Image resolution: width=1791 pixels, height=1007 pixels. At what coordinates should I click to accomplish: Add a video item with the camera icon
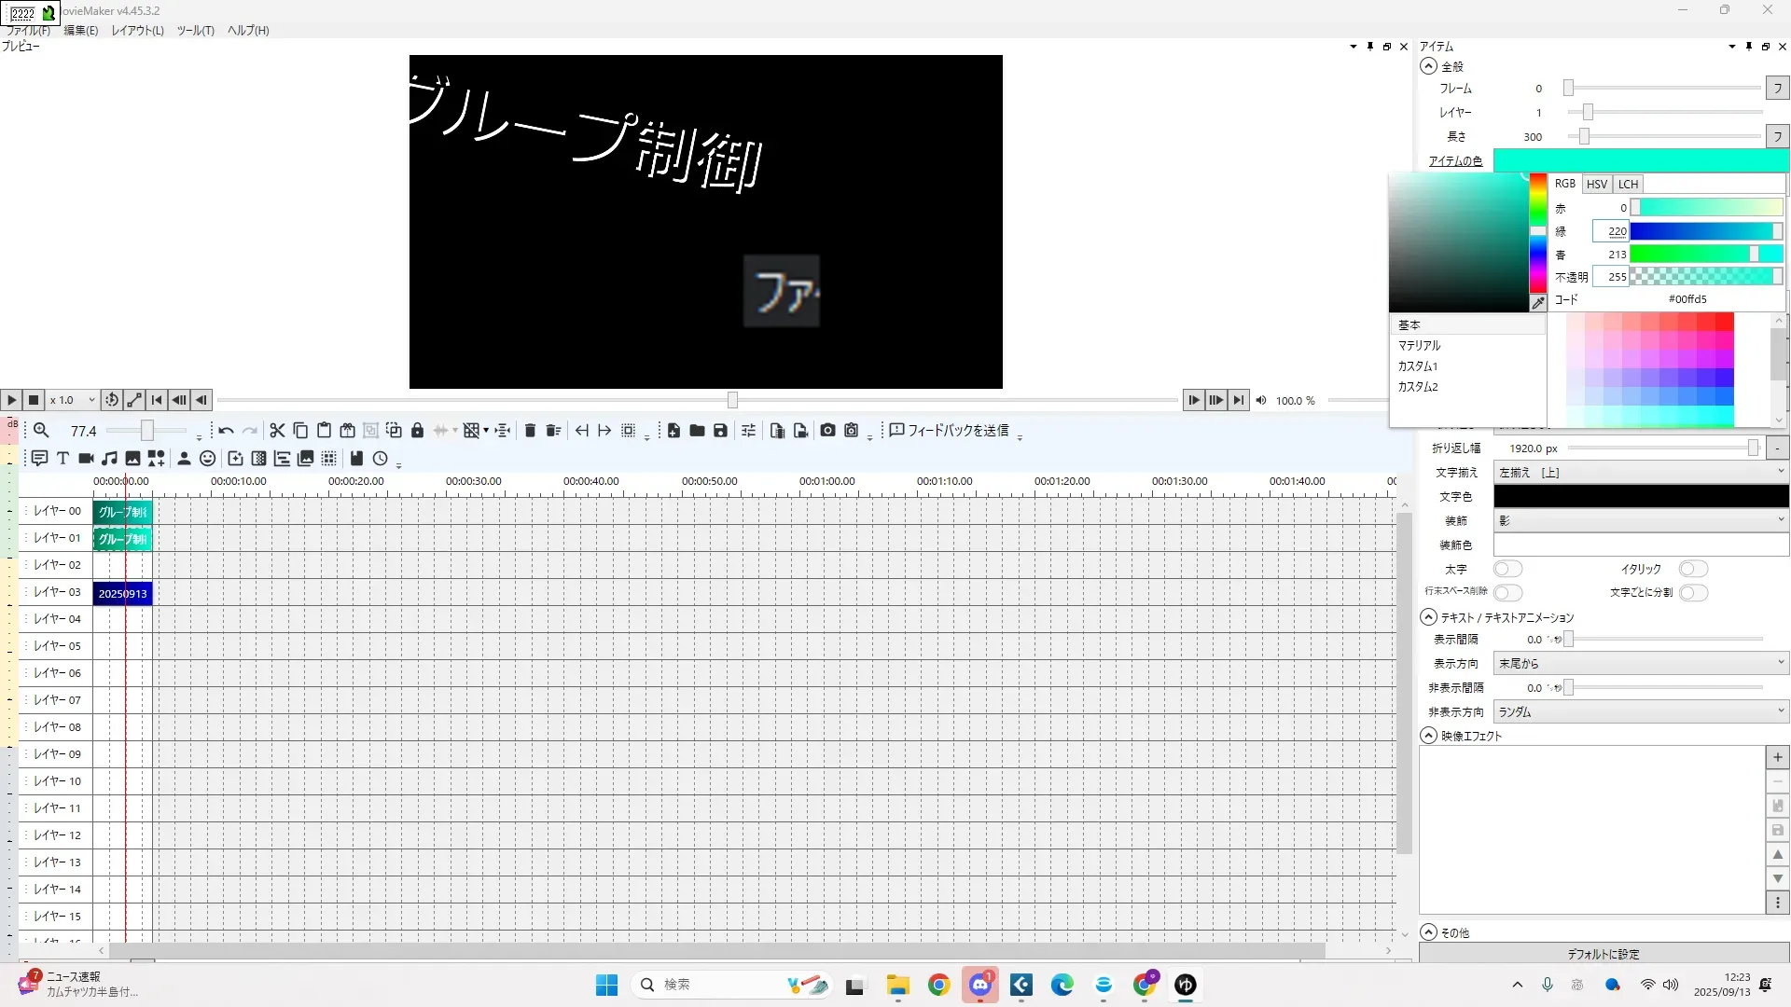[x=86, y=458]
